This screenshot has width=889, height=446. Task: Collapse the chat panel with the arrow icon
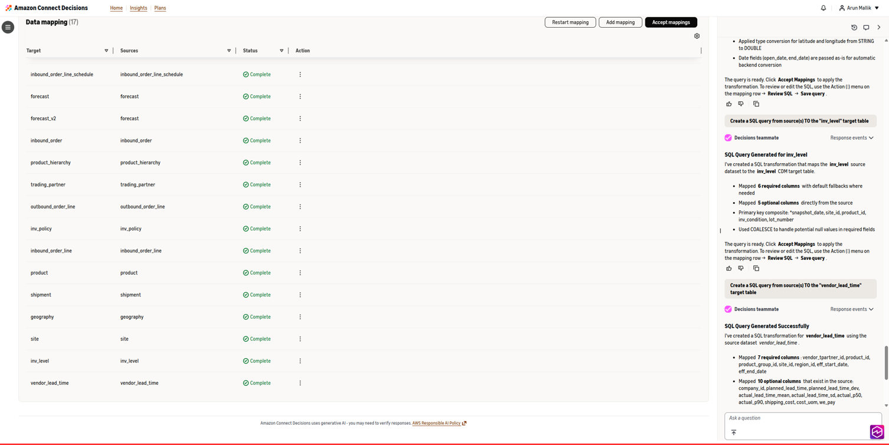click(x=879, y=28)
